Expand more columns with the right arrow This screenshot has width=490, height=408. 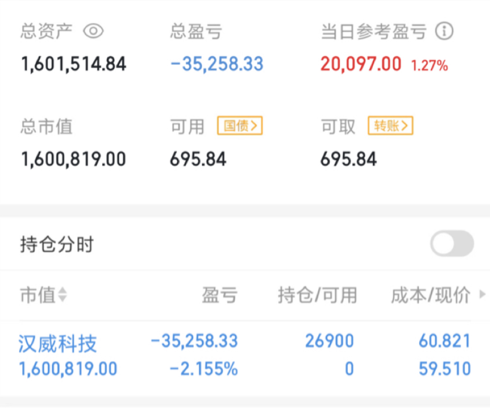coord(482,295)
